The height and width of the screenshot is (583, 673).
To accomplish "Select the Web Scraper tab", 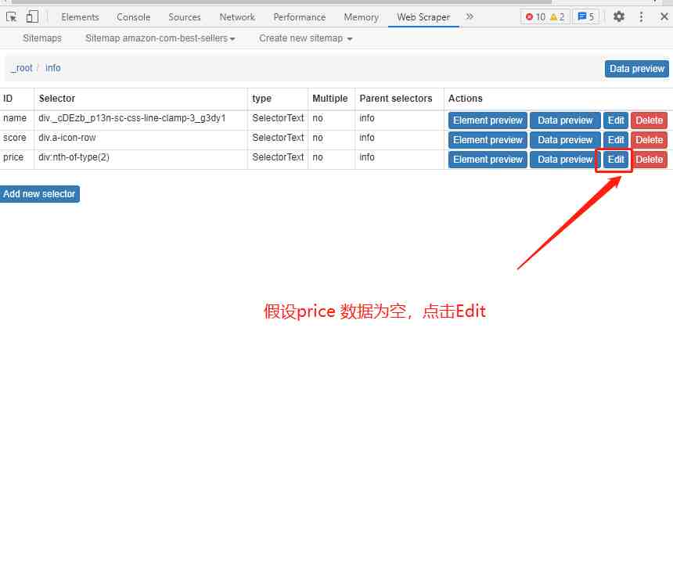I will (x=423, y=17).
